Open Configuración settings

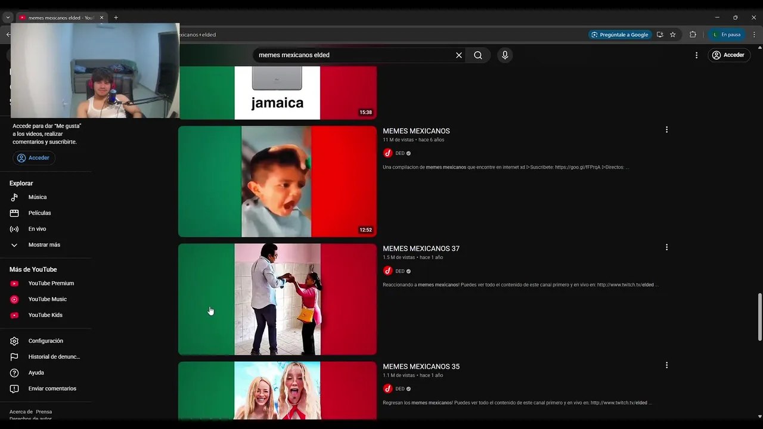(x=45, y=341)
